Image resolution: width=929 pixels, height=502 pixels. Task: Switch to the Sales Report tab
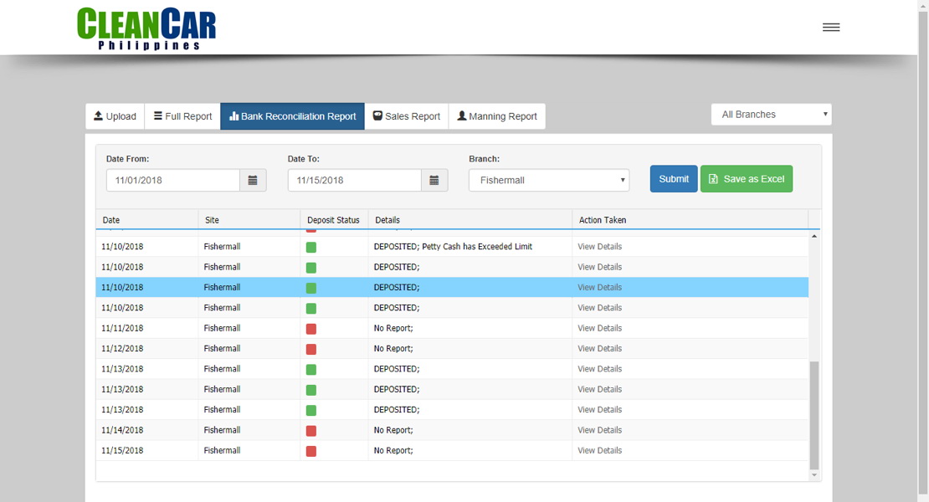pyautogui.click(x=406, y=116)
